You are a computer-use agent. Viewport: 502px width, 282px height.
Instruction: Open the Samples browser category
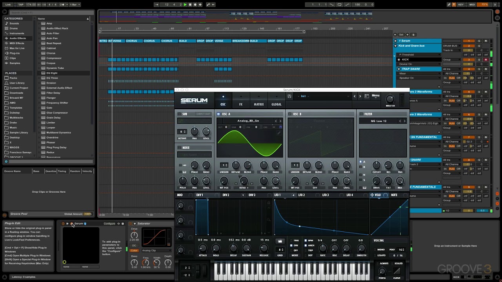point(15,63)
